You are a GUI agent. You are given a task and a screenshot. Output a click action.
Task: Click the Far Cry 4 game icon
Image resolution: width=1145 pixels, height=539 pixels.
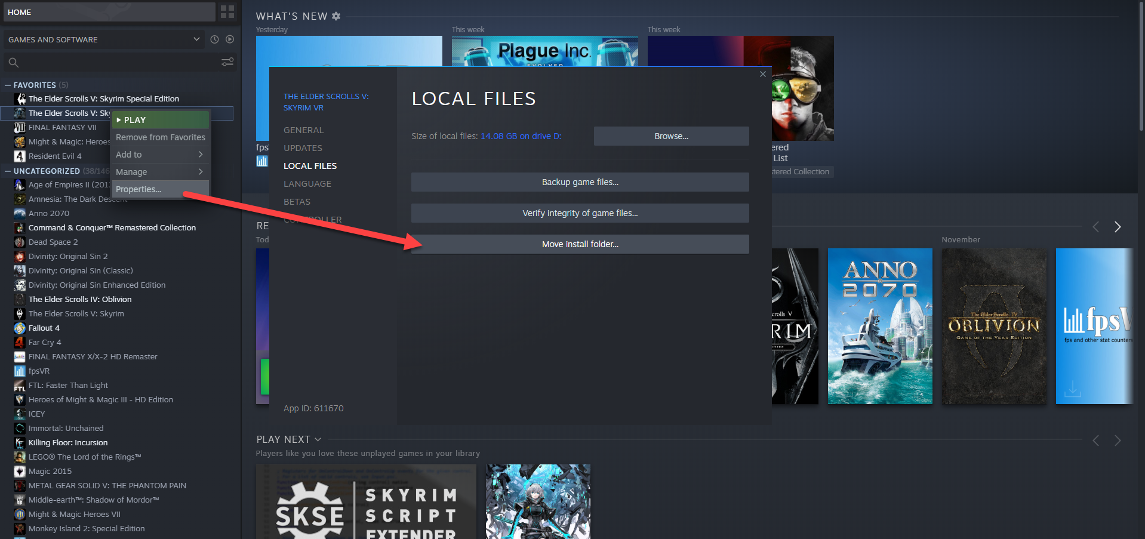coord(20,342)
